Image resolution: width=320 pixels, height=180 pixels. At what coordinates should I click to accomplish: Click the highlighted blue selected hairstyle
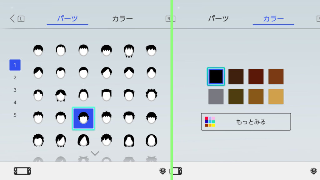[83, 118]
